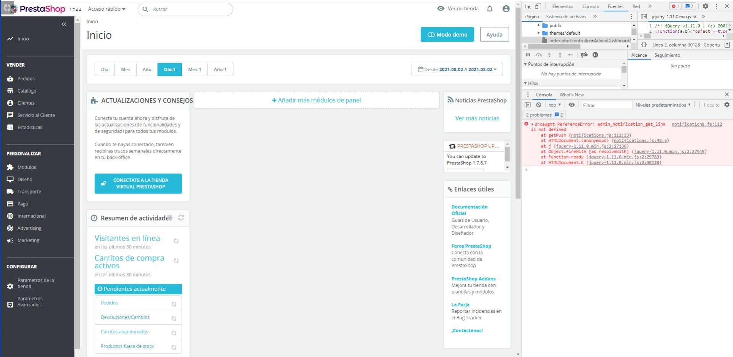Collapse Puntos de interrupción section
Image resolution: width=733 pixels, height=357 pixels.
coord(525,64)
